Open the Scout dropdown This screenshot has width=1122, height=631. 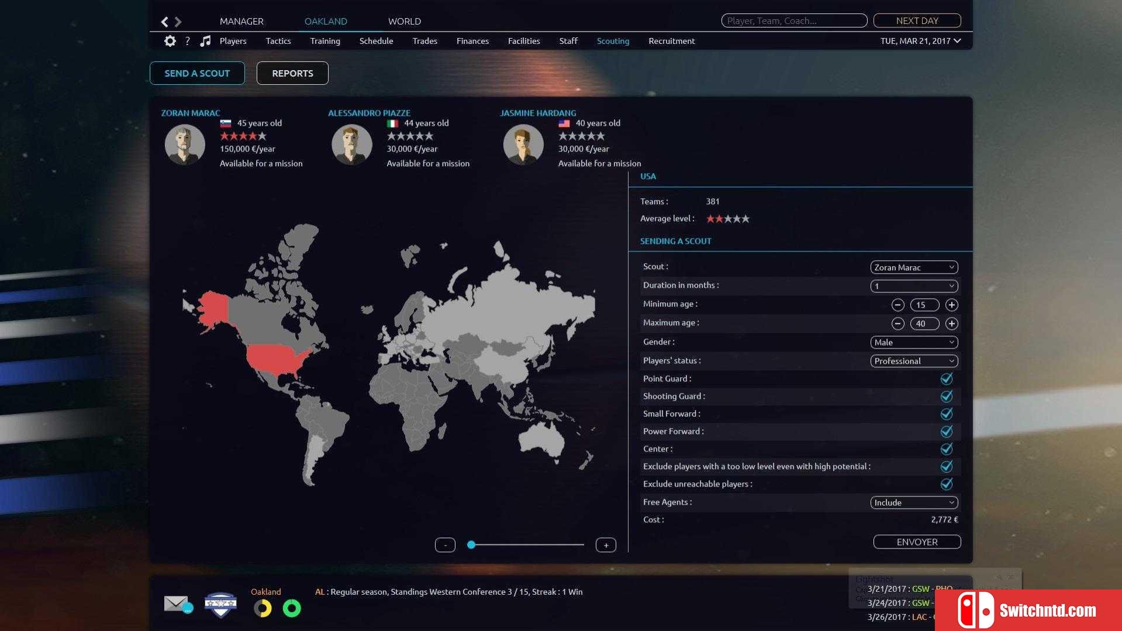pyautogui.click(x=914, y=267)
